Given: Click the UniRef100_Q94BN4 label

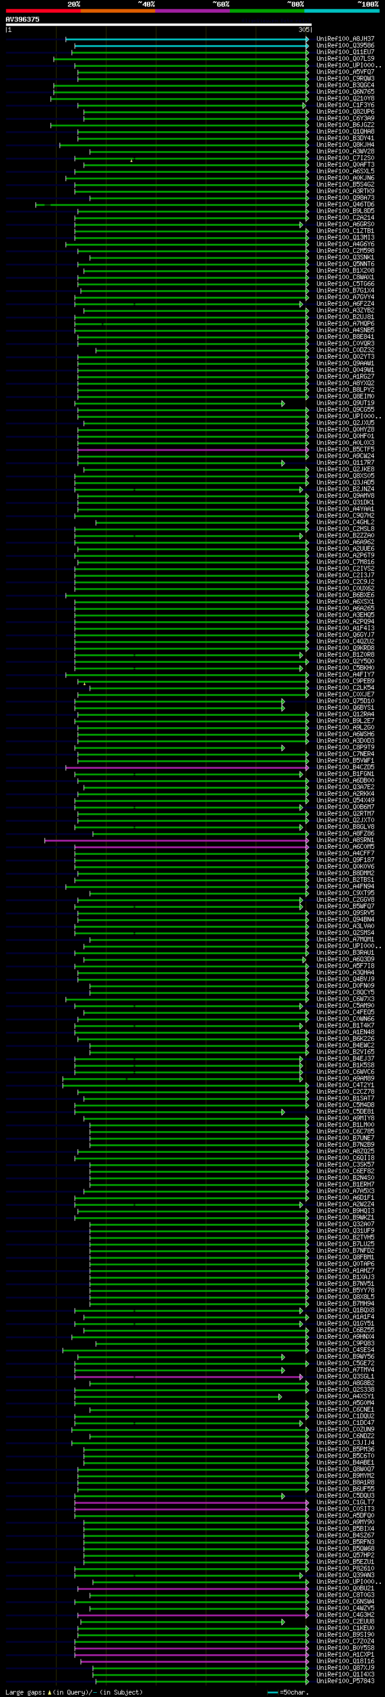Looking at the screenshot, I should tap(345, 920).
